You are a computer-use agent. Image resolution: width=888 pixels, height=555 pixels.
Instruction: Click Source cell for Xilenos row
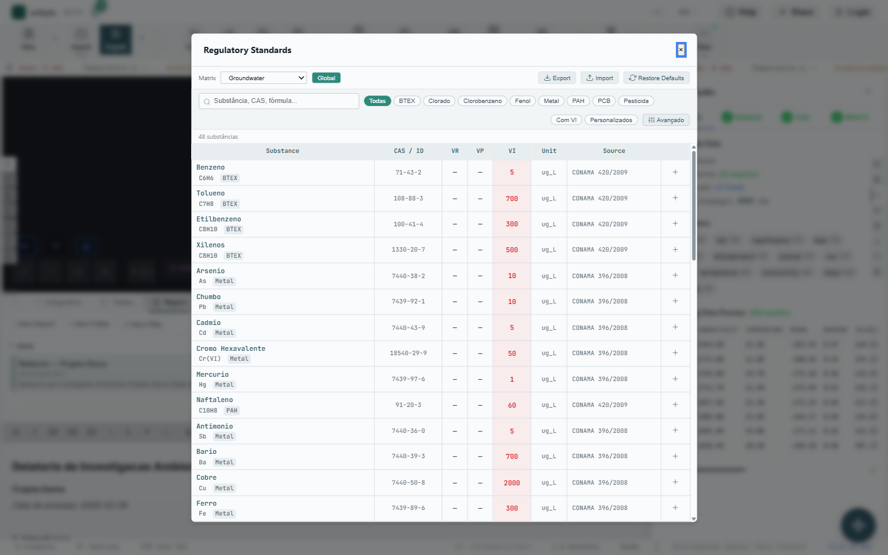(614, 250)
